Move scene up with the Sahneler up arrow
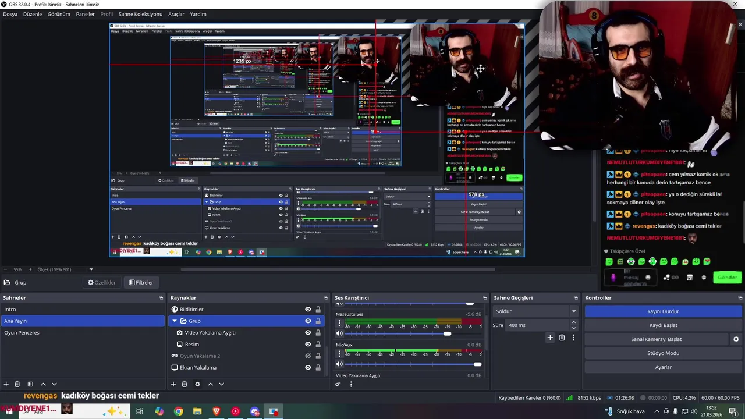This screenshot has height=419, width=745. click(43, 384)
